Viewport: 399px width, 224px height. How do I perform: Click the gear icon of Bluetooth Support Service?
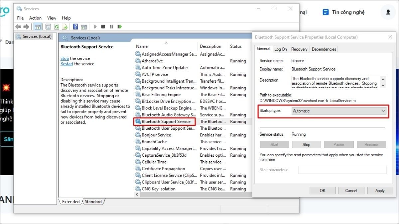click(x=138, y=121)
